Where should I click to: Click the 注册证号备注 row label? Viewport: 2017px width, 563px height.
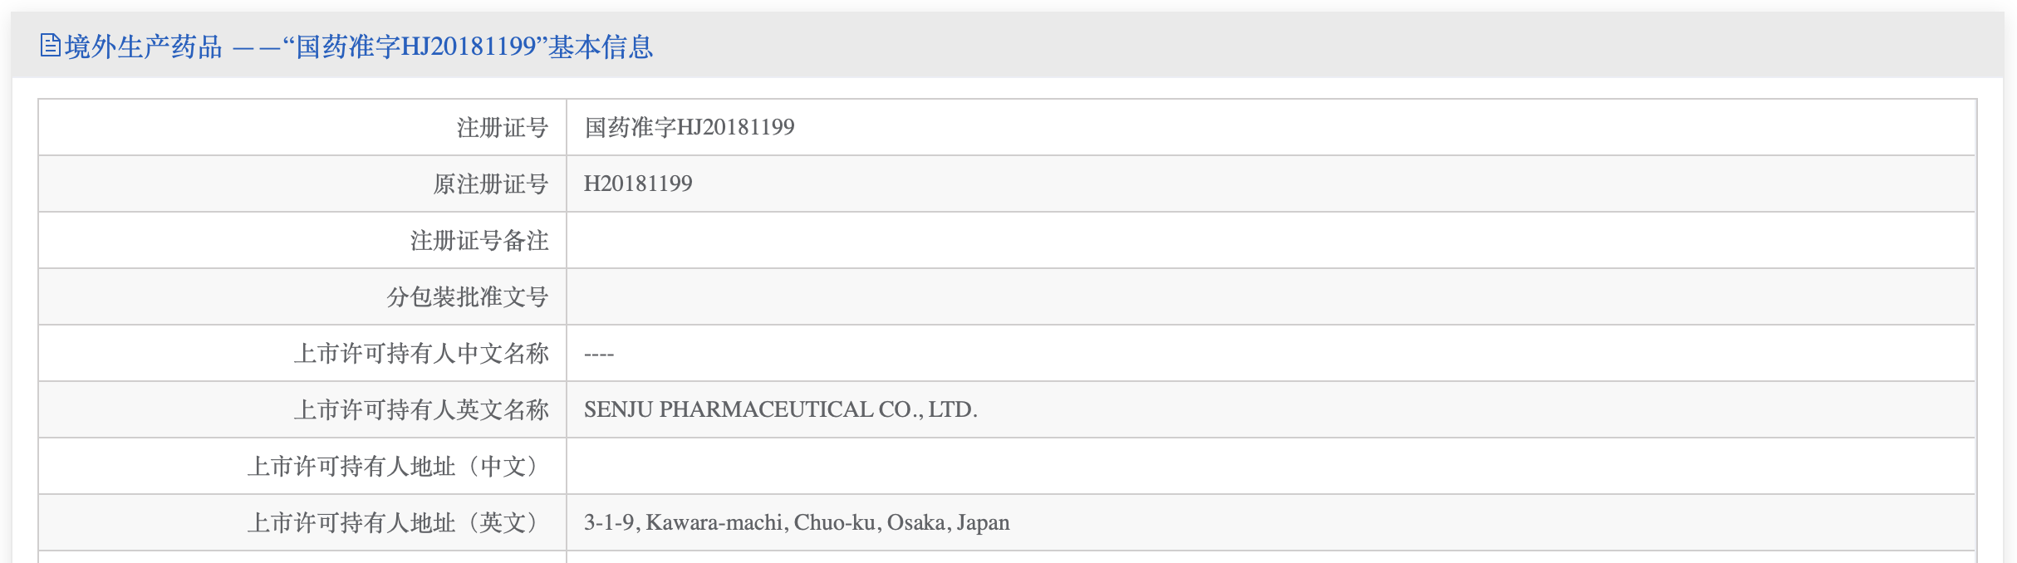(x=479, y=240)
